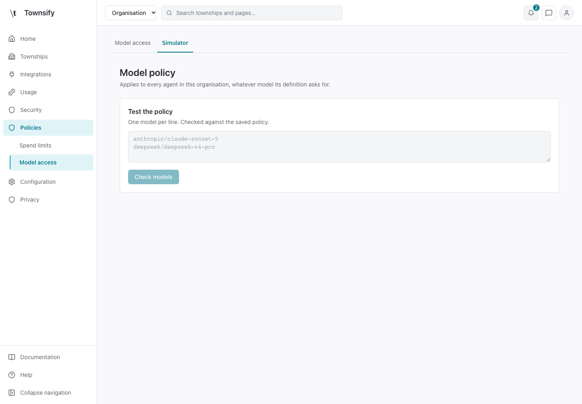
Task: Click the Security shield icon
Action: pos(12,110)
